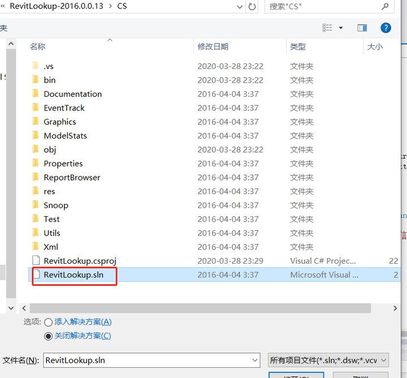Click the file list horizontal scrollbar thumb
Viewport: 407px width, 378px height.
[x=200, y=308]
